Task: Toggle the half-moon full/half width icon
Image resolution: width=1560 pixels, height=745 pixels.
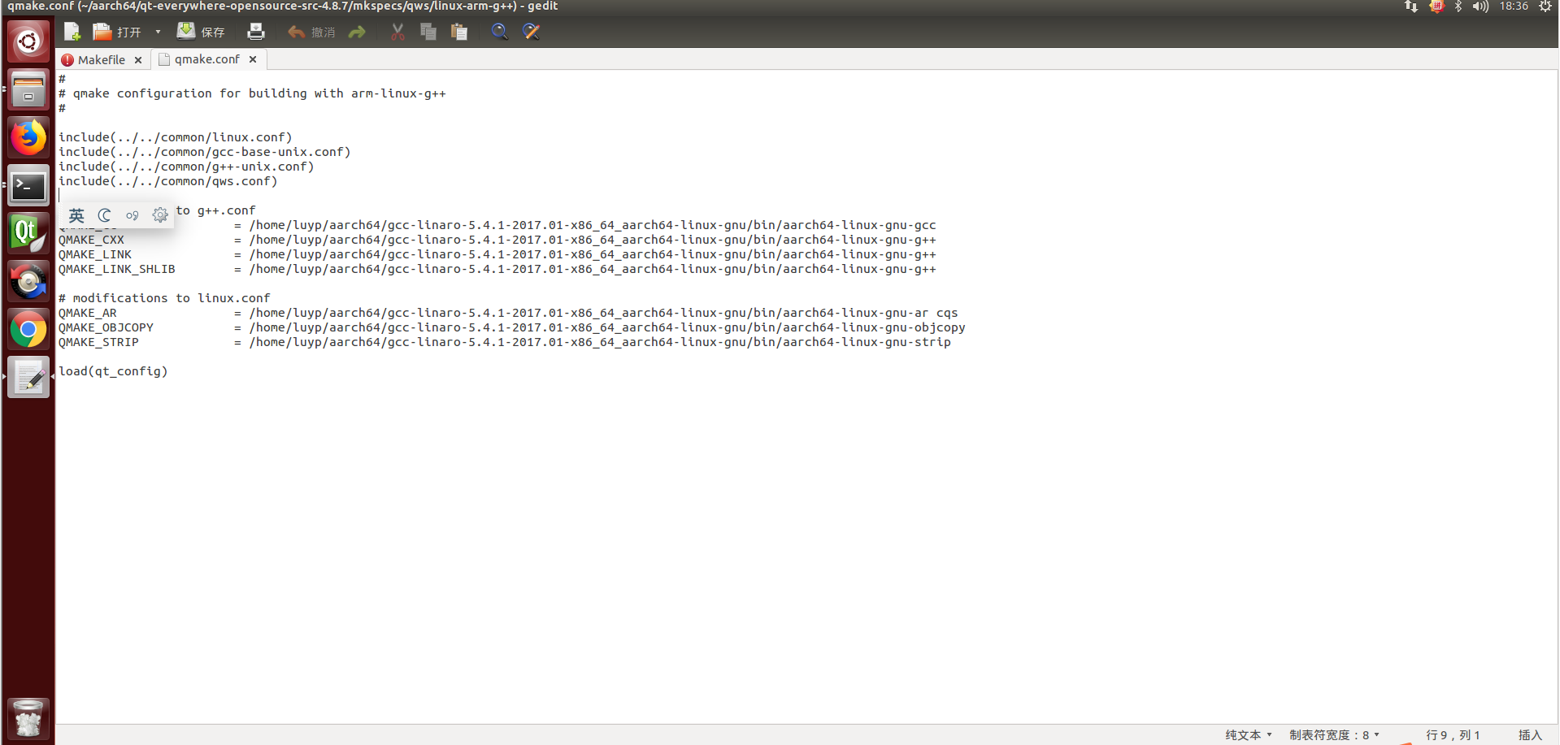Action: point(104,215)
